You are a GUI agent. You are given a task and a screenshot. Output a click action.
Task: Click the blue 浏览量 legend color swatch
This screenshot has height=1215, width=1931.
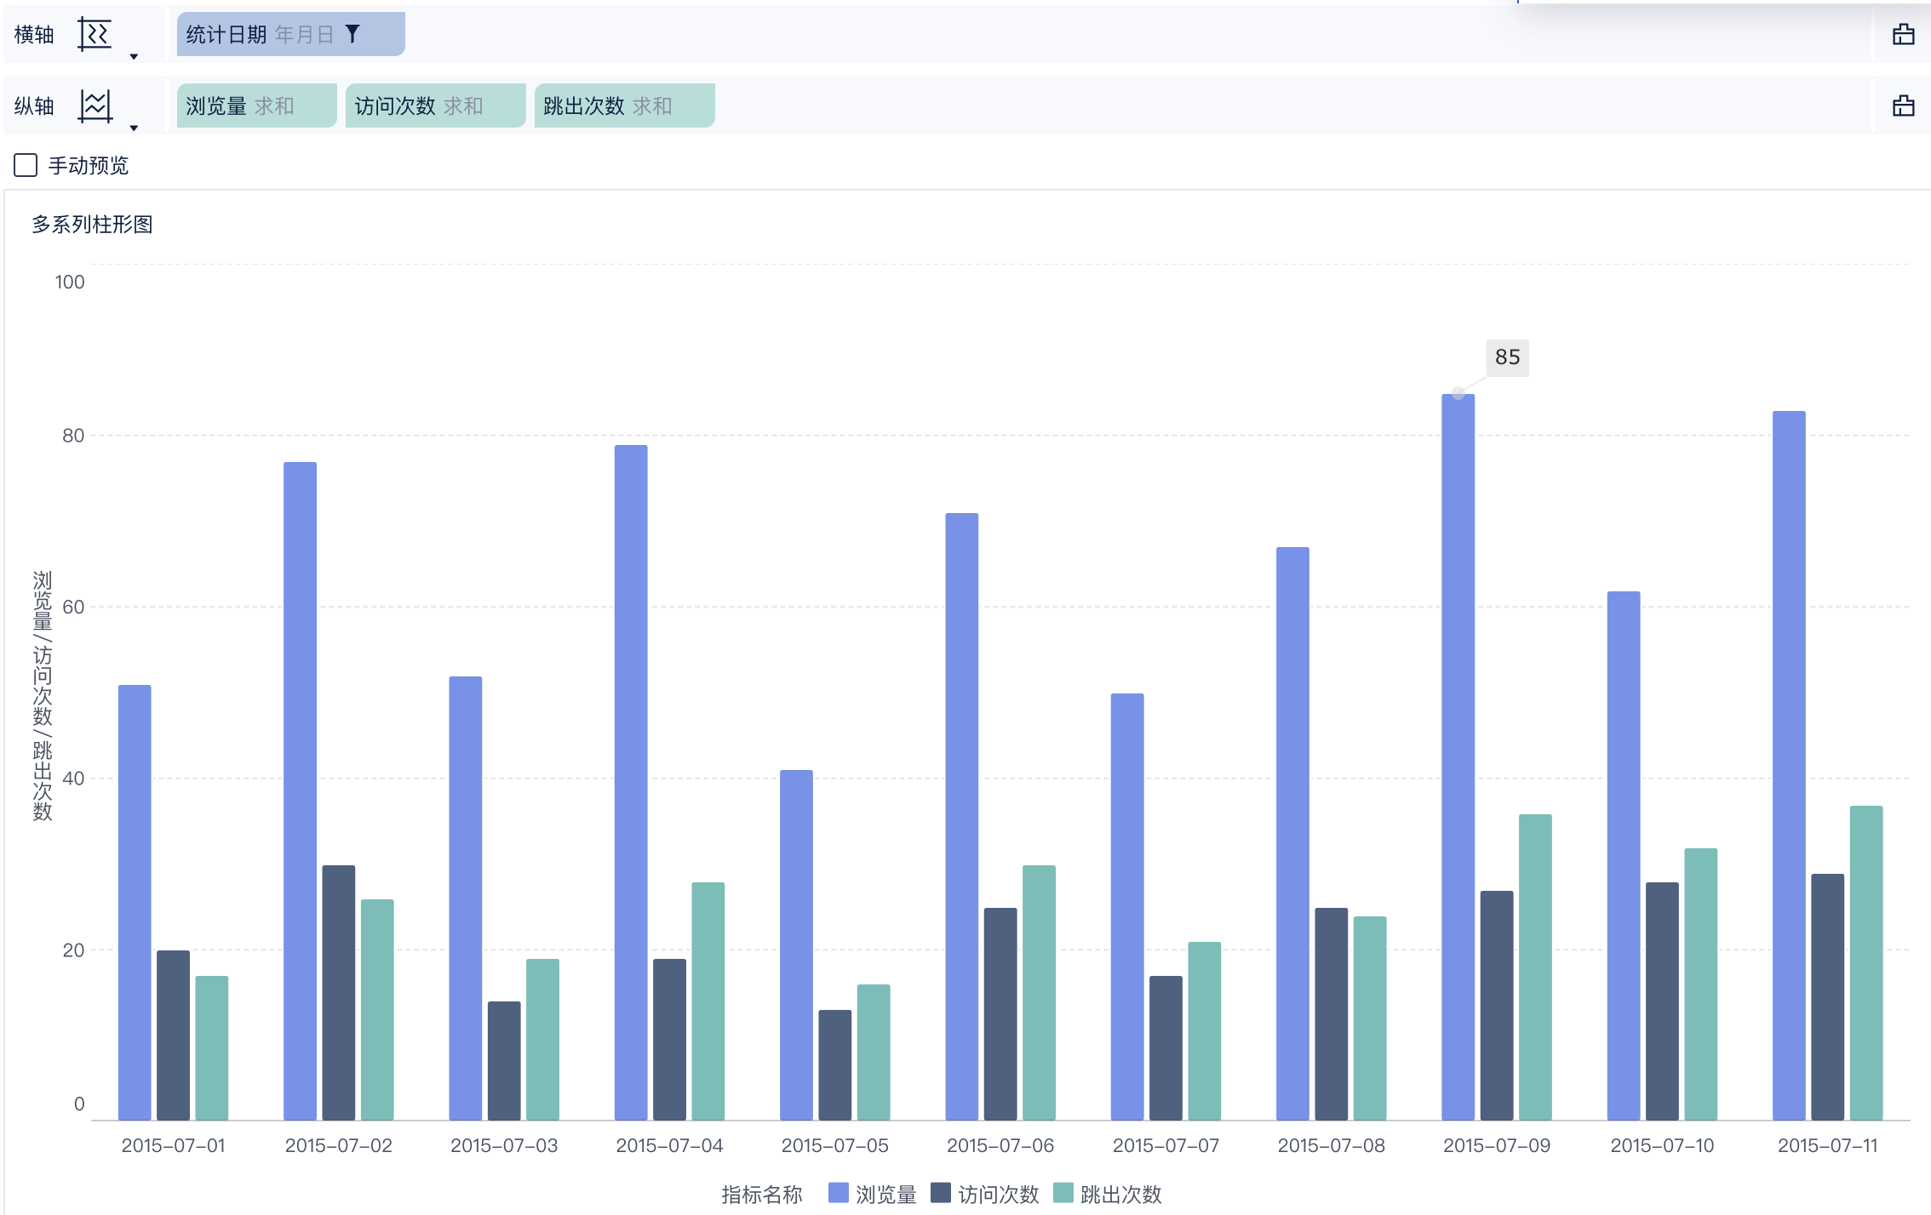[838, 1193]
